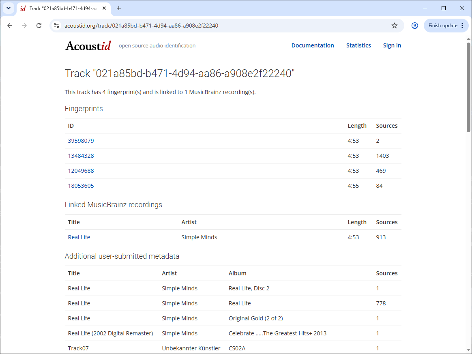472x354 pixels.
Task: Click title "Real Life (2002 Digital Remaster)"
Action: (110, 334)
